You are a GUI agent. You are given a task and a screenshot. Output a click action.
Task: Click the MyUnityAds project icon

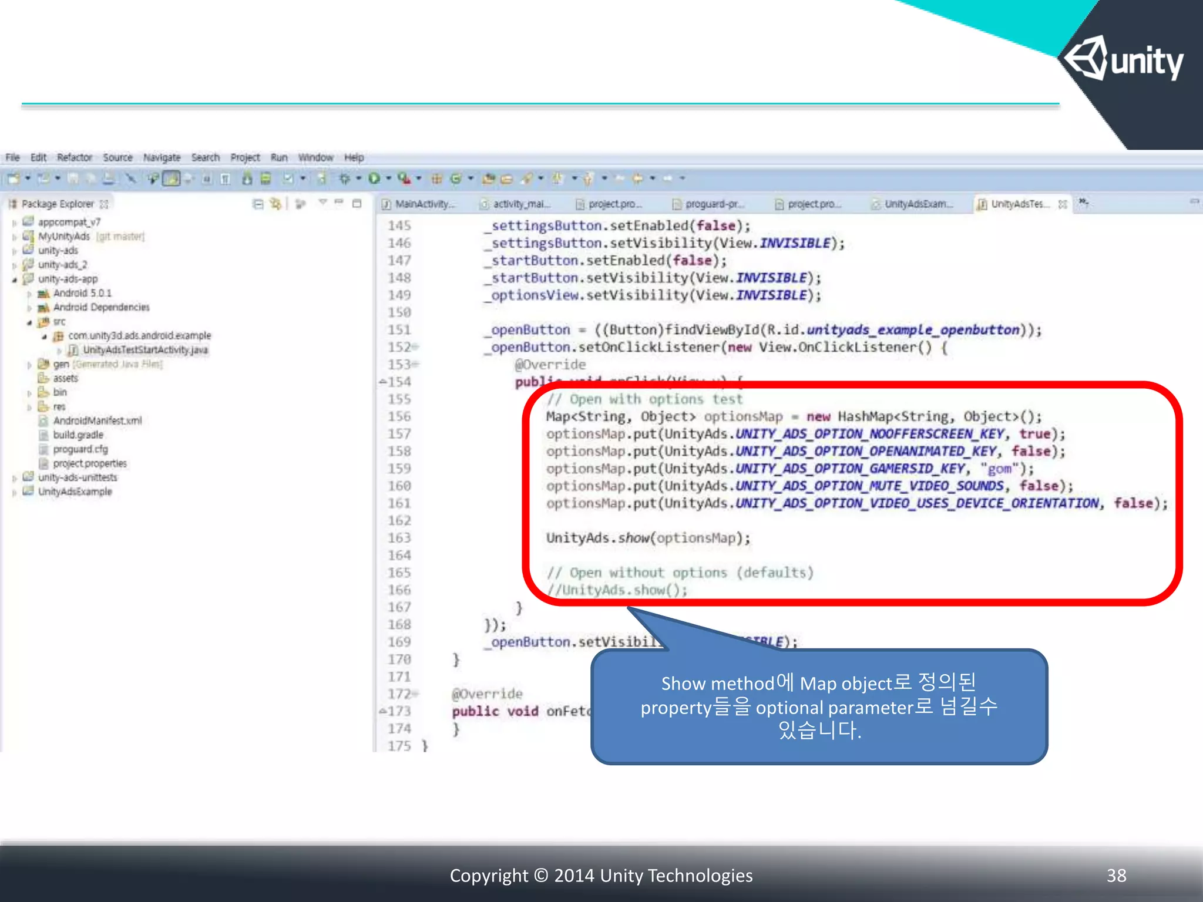point(28,236)
